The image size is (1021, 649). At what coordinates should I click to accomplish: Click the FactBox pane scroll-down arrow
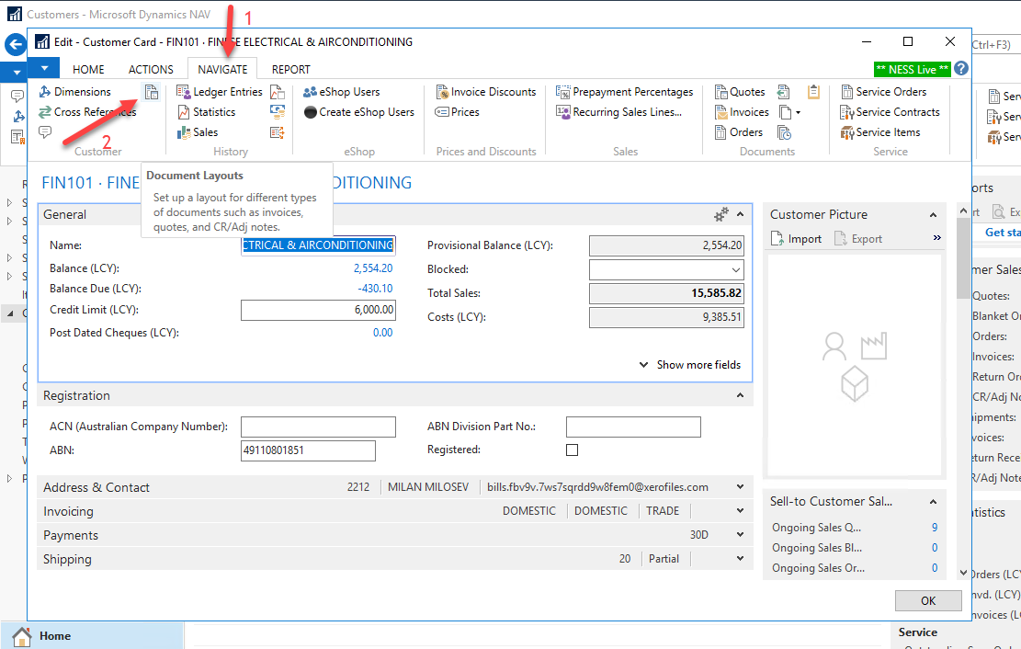964,573
